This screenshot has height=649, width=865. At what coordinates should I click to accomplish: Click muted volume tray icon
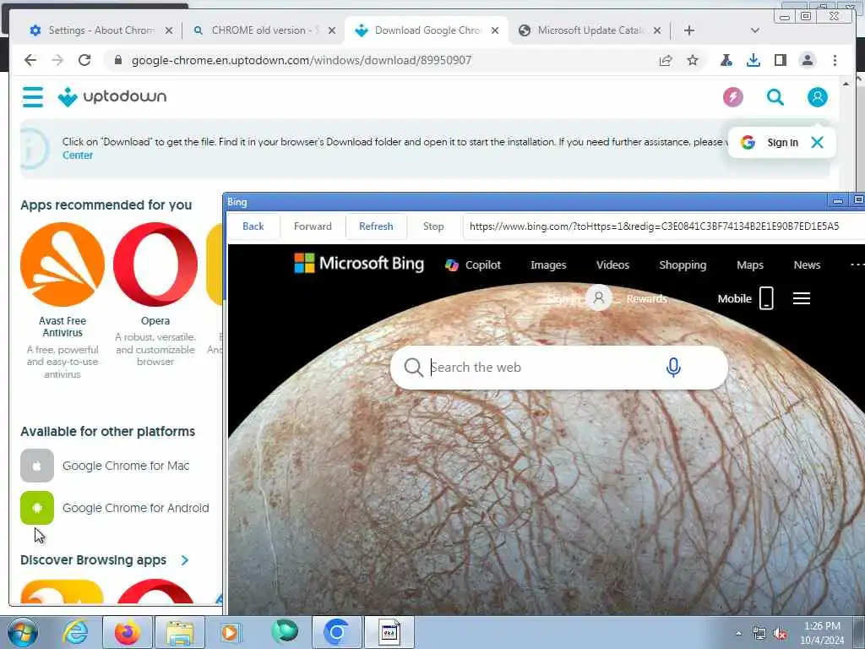780,634
